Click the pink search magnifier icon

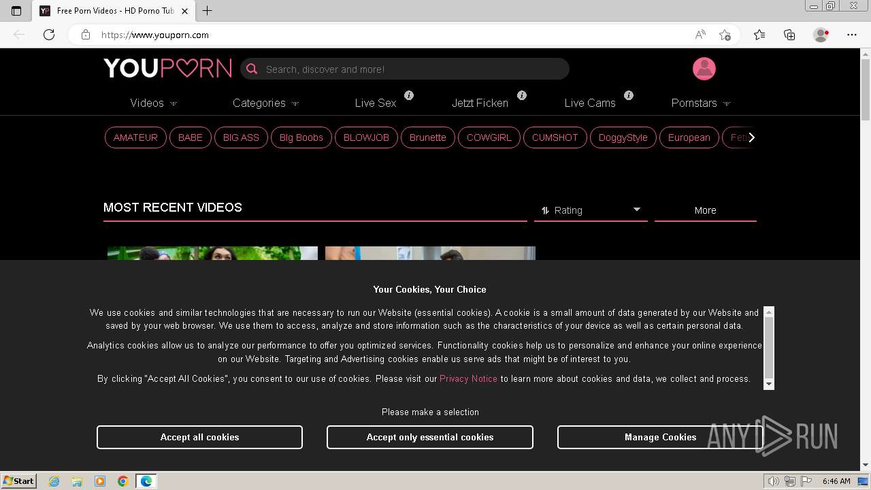click(x=252, y=69)
